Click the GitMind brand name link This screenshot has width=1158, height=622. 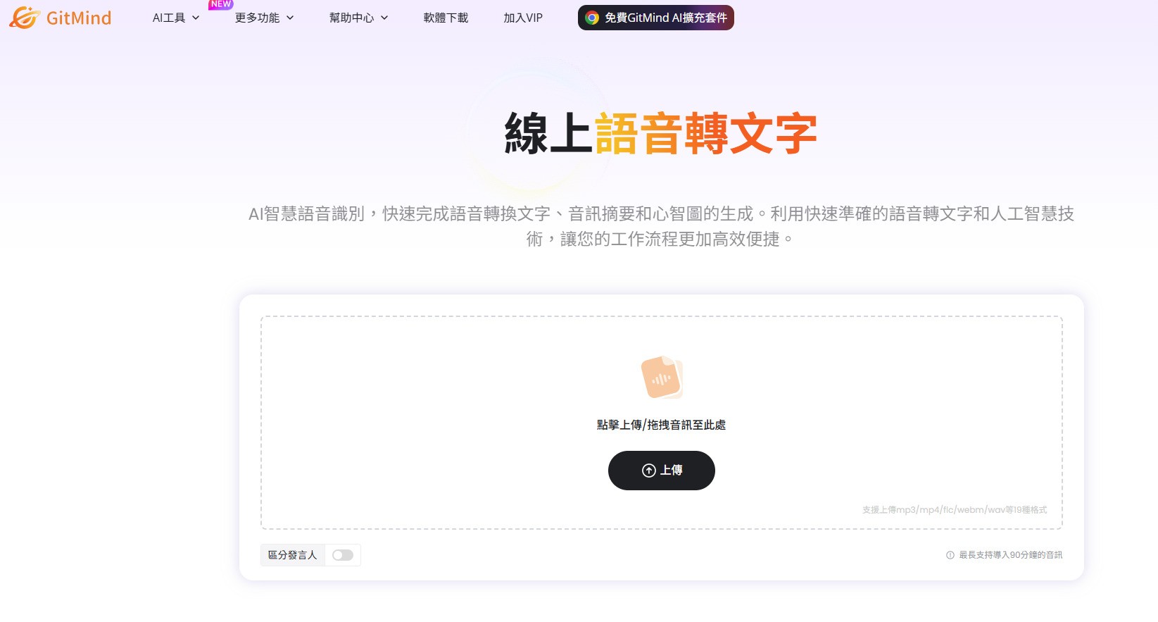tap(79, 18)
